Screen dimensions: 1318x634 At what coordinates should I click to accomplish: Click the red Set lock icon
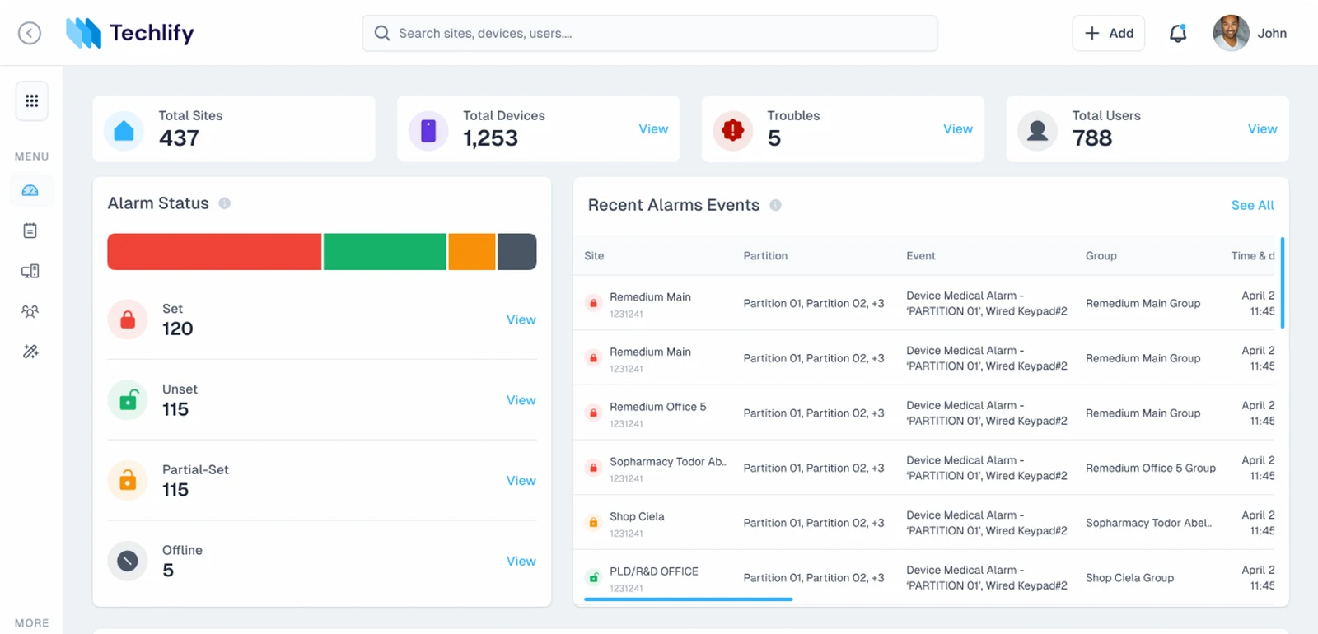(128, 319)
